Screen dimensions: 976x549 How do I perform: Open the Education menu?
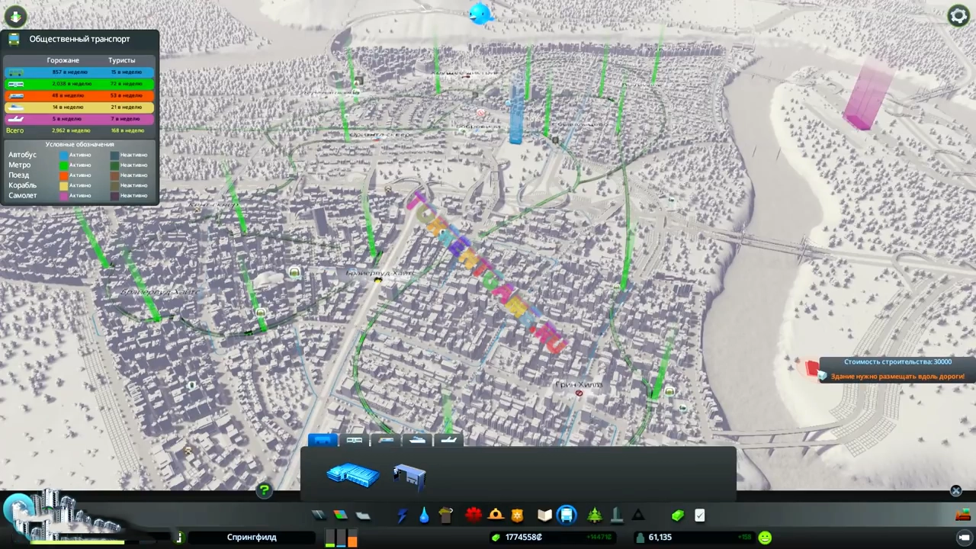pyautogui.click(x=544, y=515)
